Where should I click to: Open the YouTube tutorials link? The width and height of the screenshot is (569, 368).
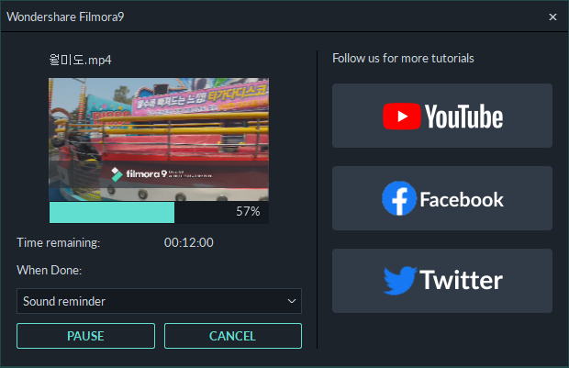442,116
